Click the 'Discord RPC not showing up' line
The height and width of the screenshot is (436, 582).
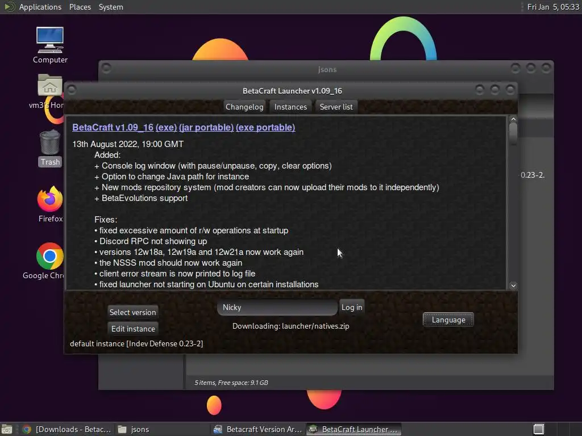(151, 241)
